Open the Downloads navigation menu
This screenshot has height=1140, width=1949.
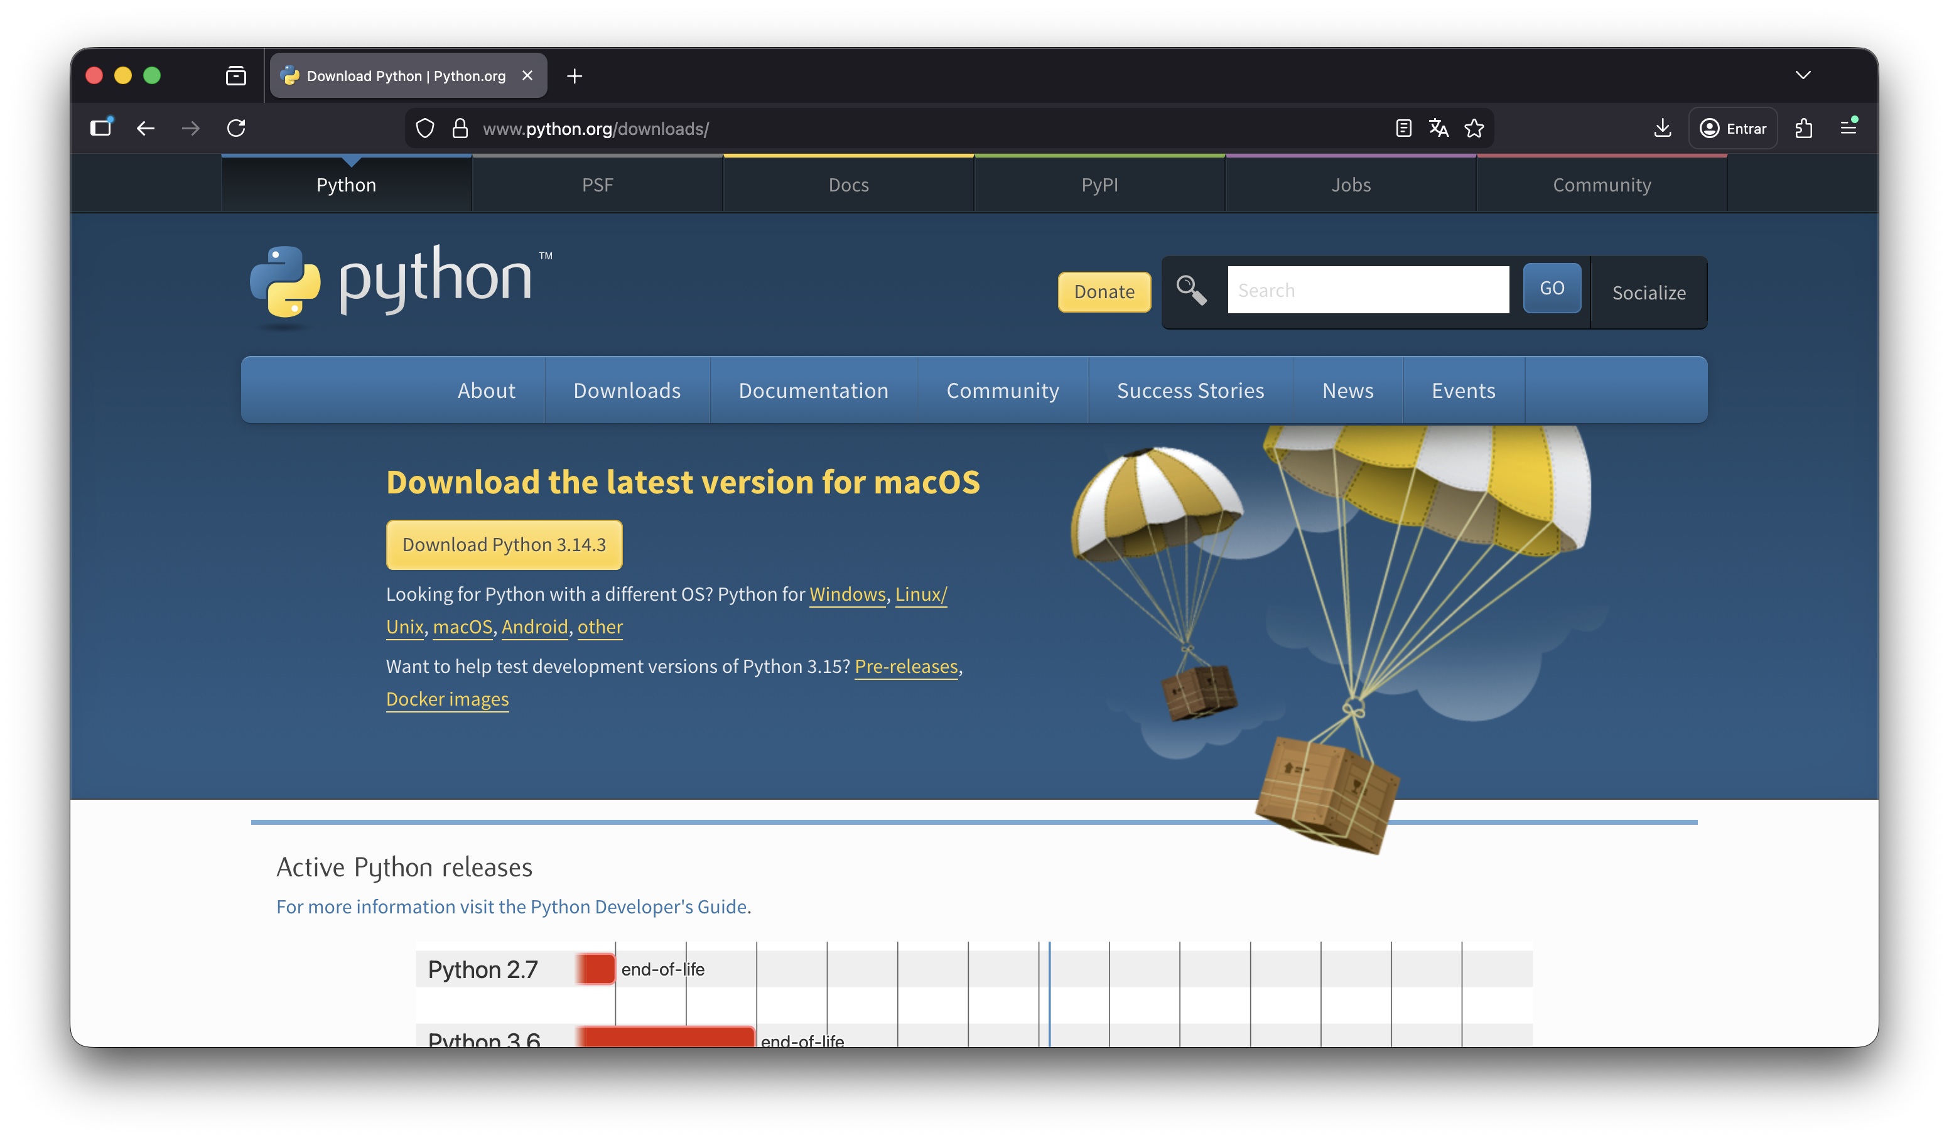627,390
